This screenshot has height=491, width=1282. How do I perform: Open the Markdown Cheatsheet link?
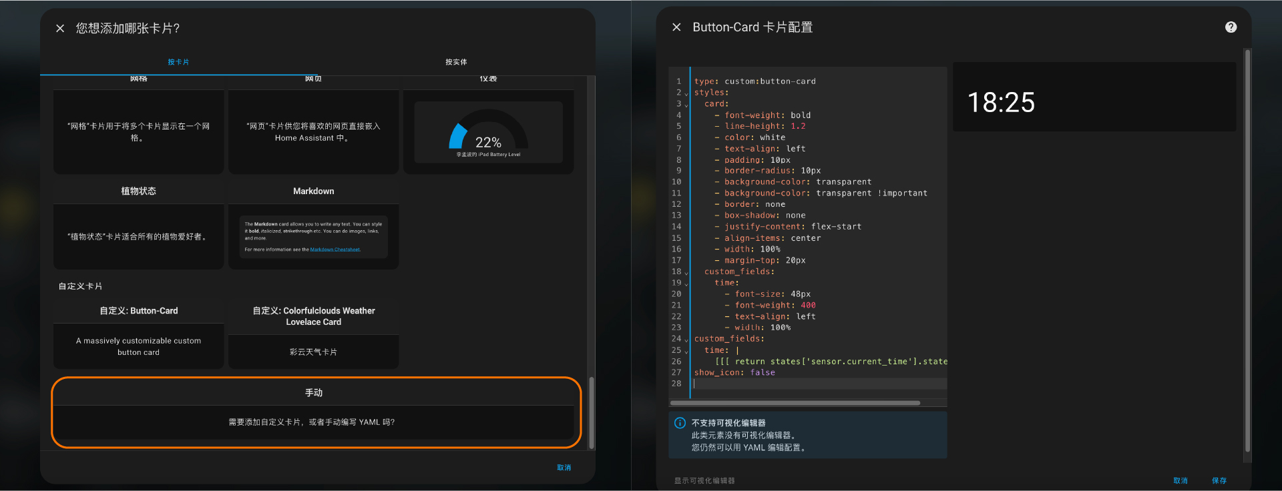335,250
